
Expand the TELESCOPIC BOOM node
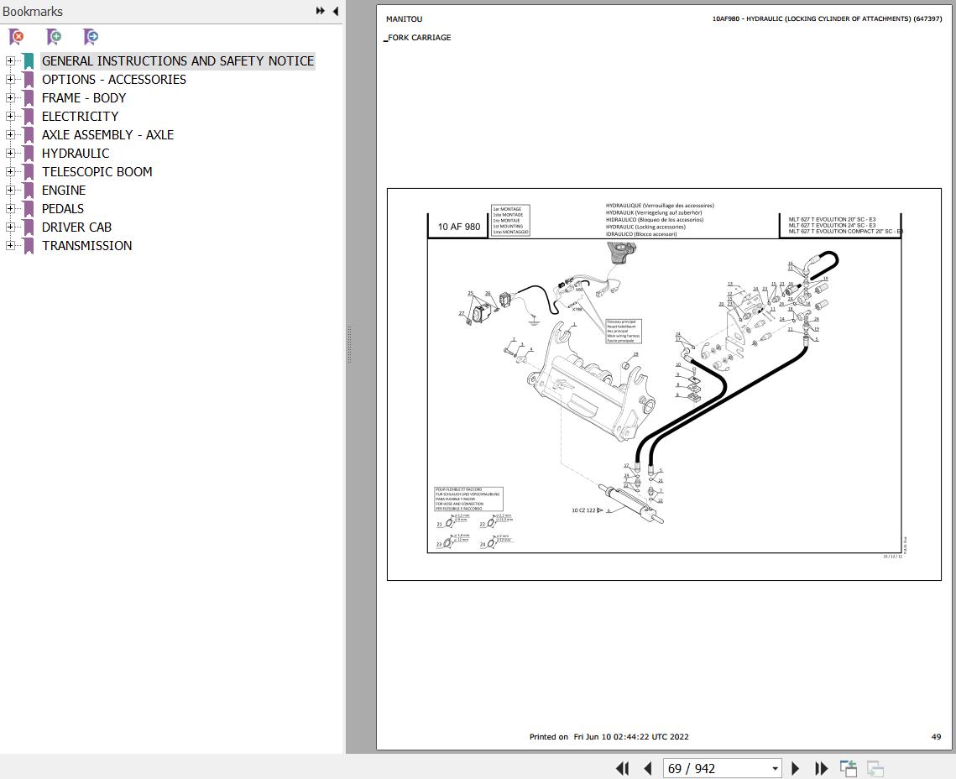(10, 172)
